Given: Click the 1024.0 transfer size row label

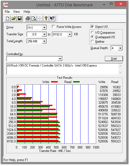Looking at the screenshot, I should (11, 130).
